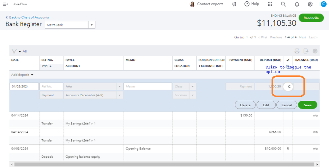Open the megaphone announcements icon
The width and height of the screenshot is (329, 168).
point(234,4)
